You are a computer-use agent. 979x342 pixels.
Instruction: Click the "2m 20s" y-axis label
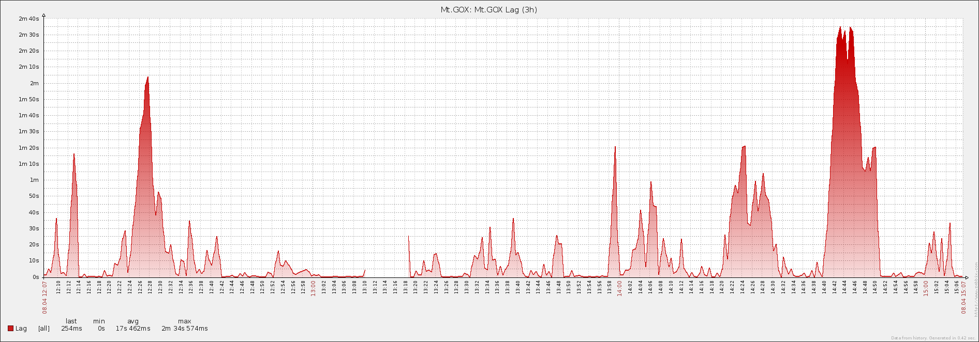point(29,51)
